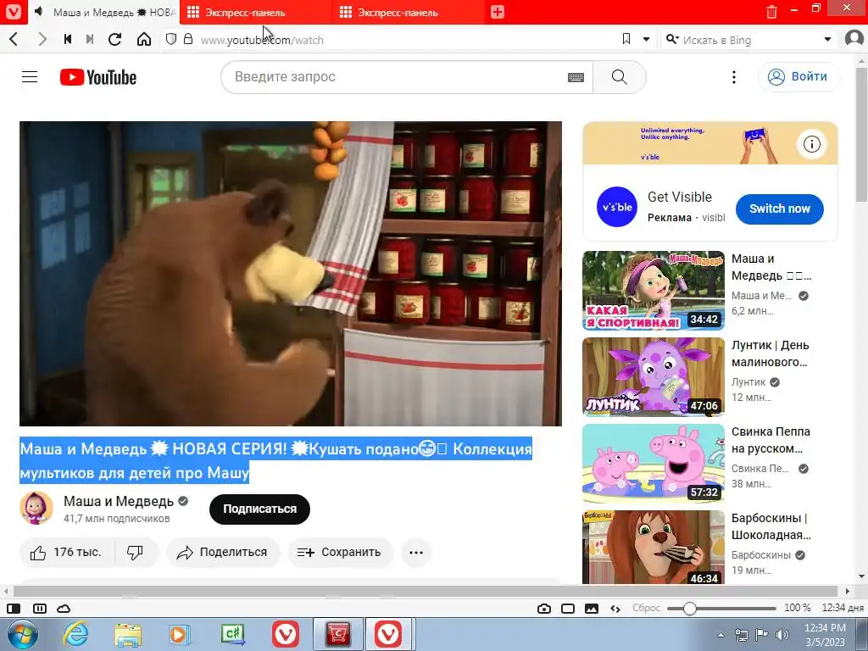Click the zoom slider handle
The width and height of the screenshot is (868, 651).
click(689, 609)
